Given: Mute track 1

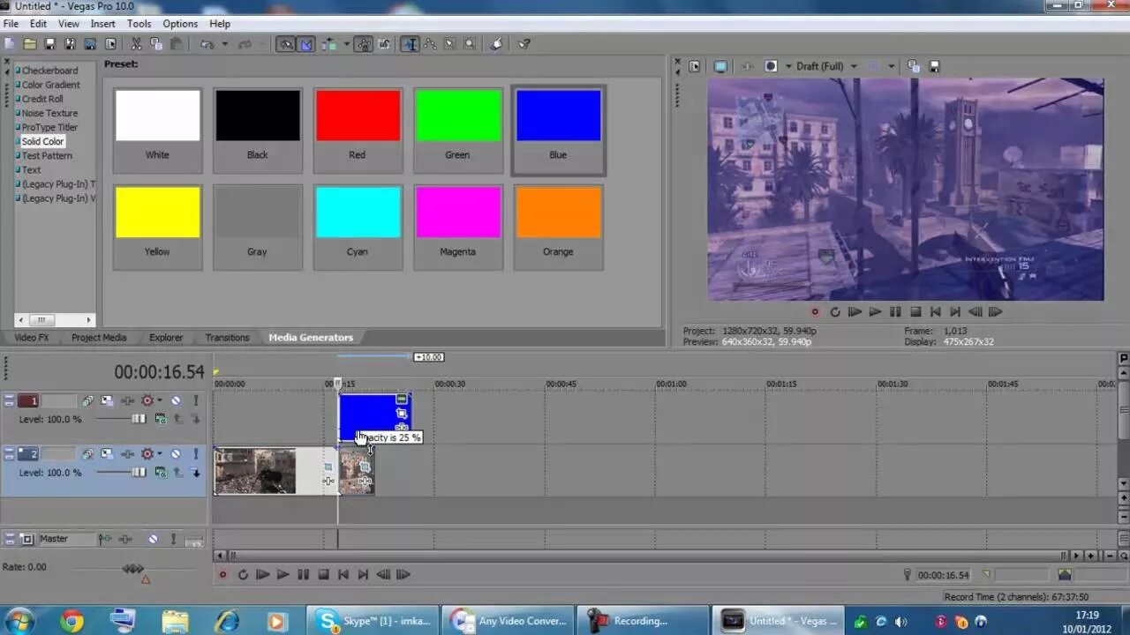Looking at the screenshot, I should (176, 400).
